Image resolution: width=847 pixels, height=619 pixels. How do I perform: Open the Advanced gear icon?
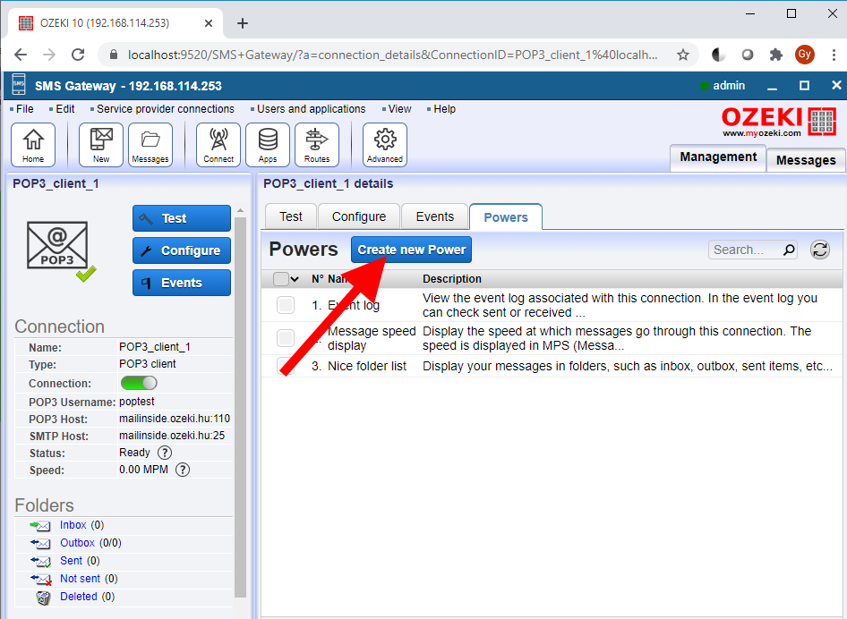tap(385, 145)
